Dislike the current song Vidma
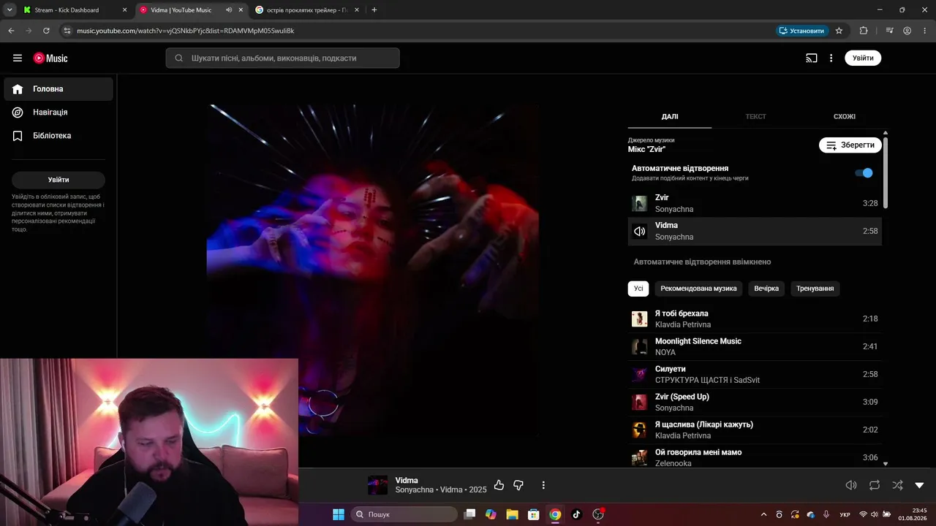This screenshot has width=936, height=526. pyautogui.click(x=518, y=485)
